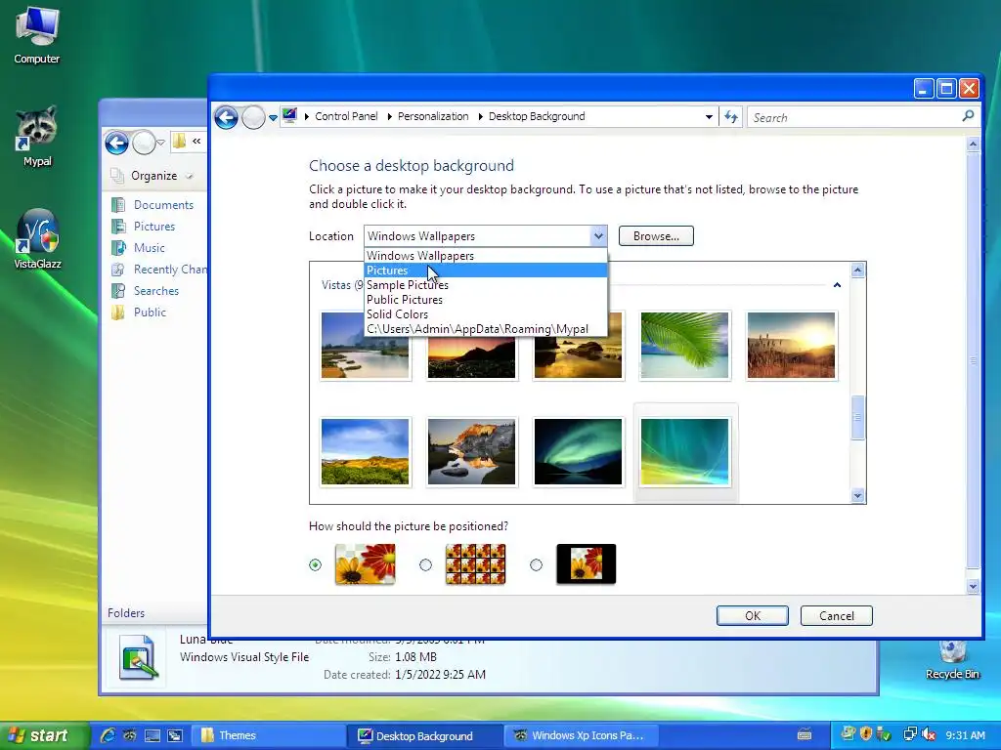Click the tiled flowers position preview image
This screenshot has height=750, width=1001.
[x=476, y=563]
